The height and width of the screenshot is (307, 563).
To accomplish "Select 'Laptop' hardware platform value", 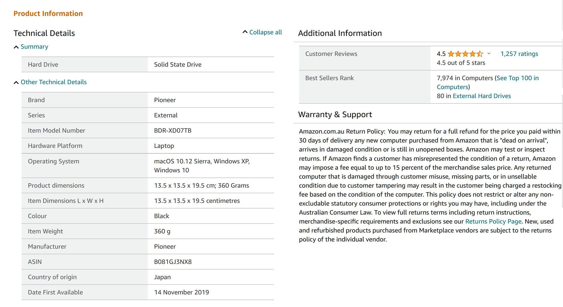I will pos(164,146).
